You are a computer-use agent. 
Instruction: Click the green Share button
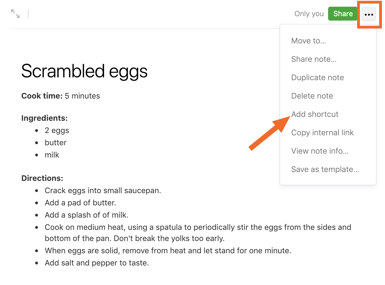tap(343, 14)
